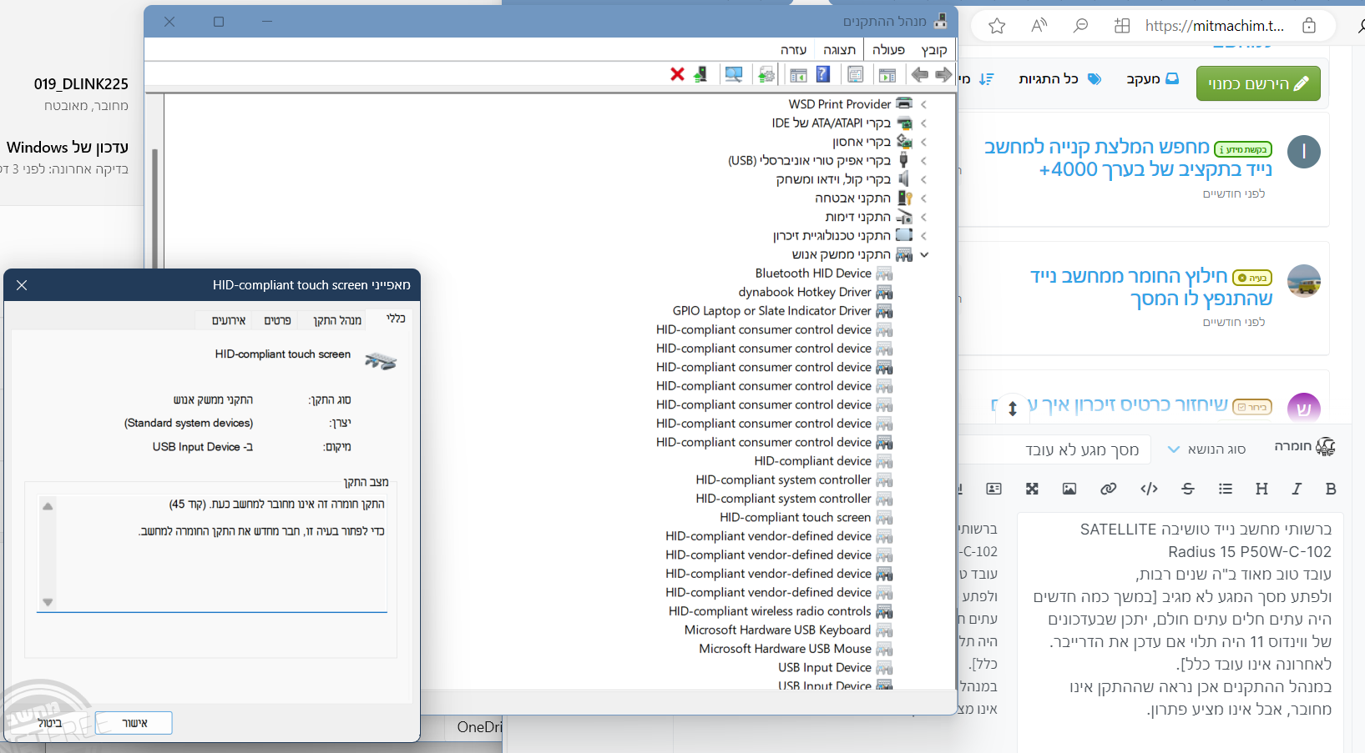Expand the security devices node
This screenshot has height=753, width=1365.
pyautogui.click(x=923, y=198)
